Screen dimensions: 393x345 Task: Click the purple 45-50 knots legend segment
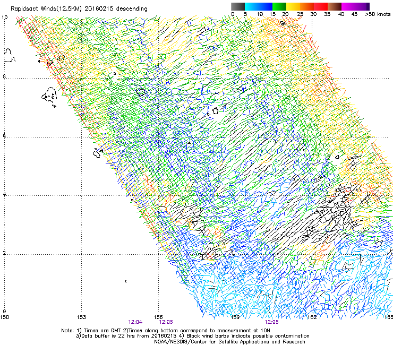(x=362, y=6)
